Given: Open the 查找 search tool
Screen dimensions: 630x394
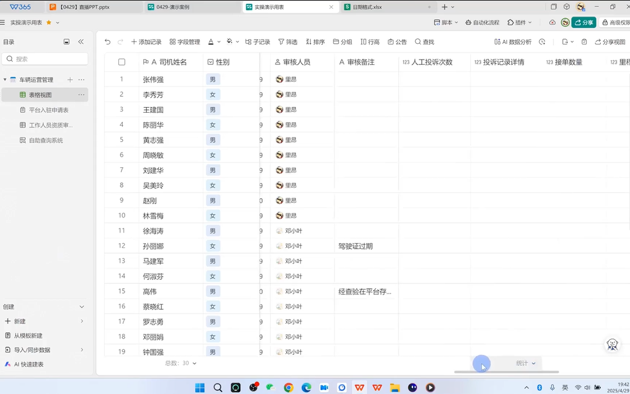Looking at the screenshot, I should (425, 42).
